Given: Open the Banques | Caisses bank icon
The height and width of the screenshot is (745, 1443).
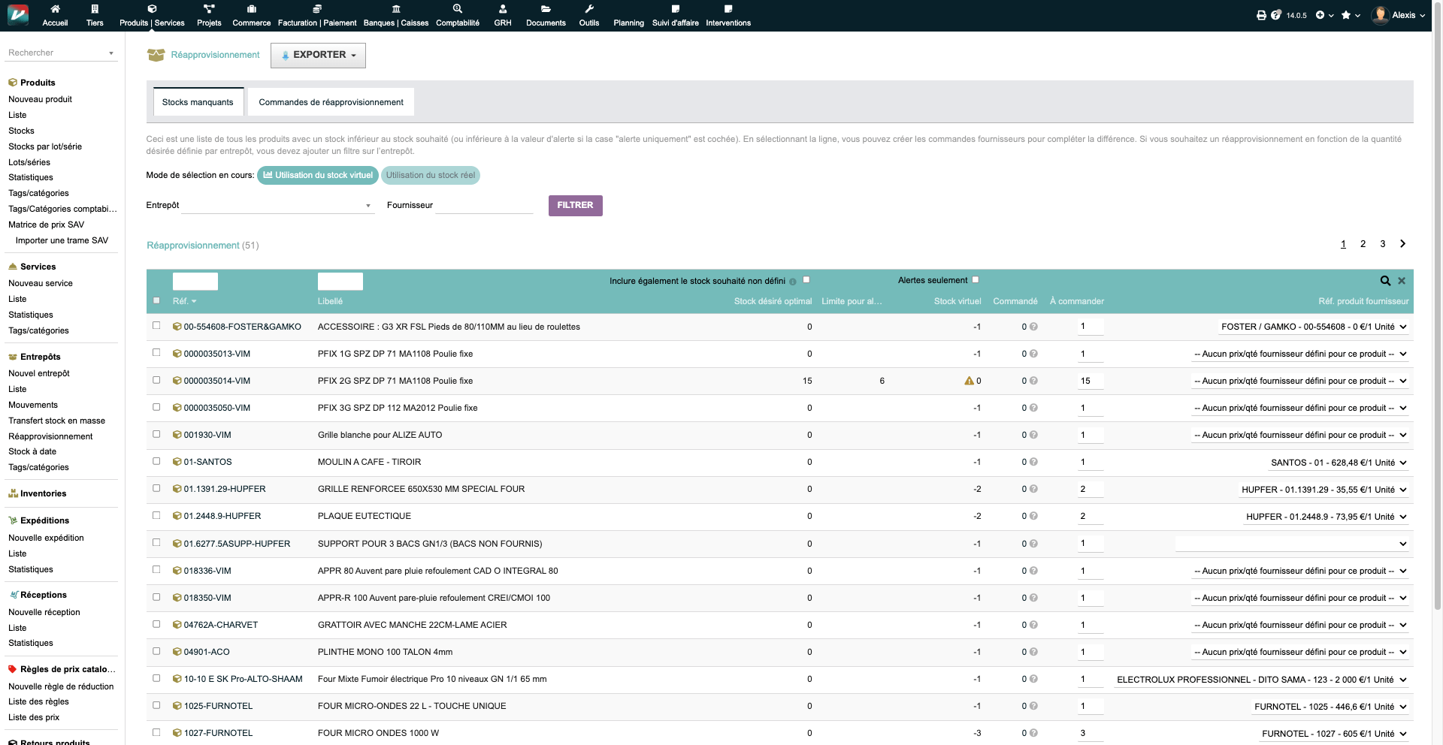Looking at the screenshot, I should tap(395, 9).
